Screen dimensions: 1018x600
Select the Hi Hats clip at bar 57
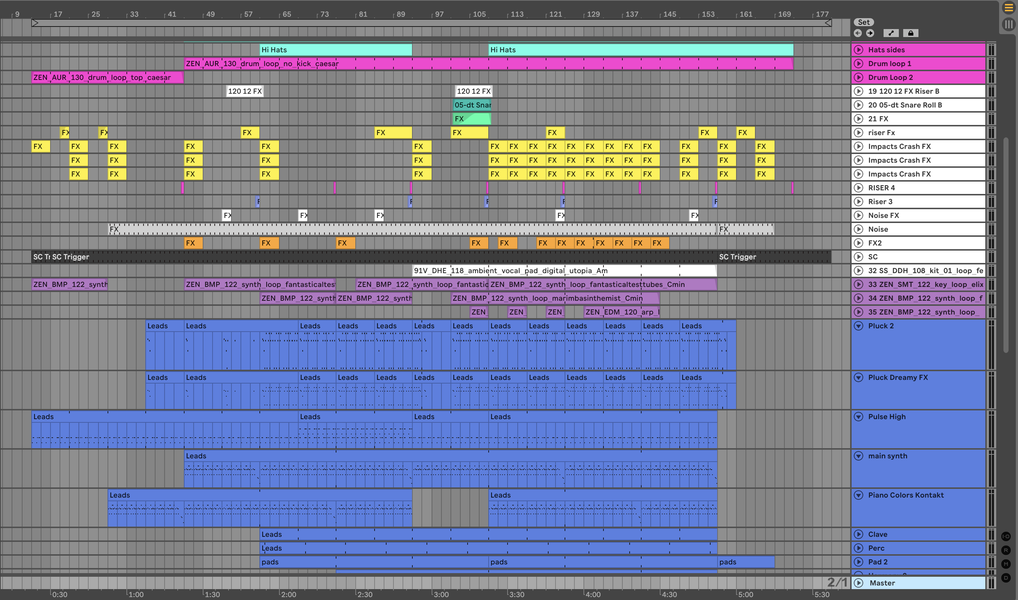pos(335,50)
